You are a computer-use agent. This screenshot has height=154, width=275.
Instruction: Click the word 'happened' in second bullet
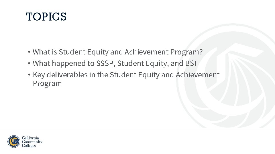[69, 63]
